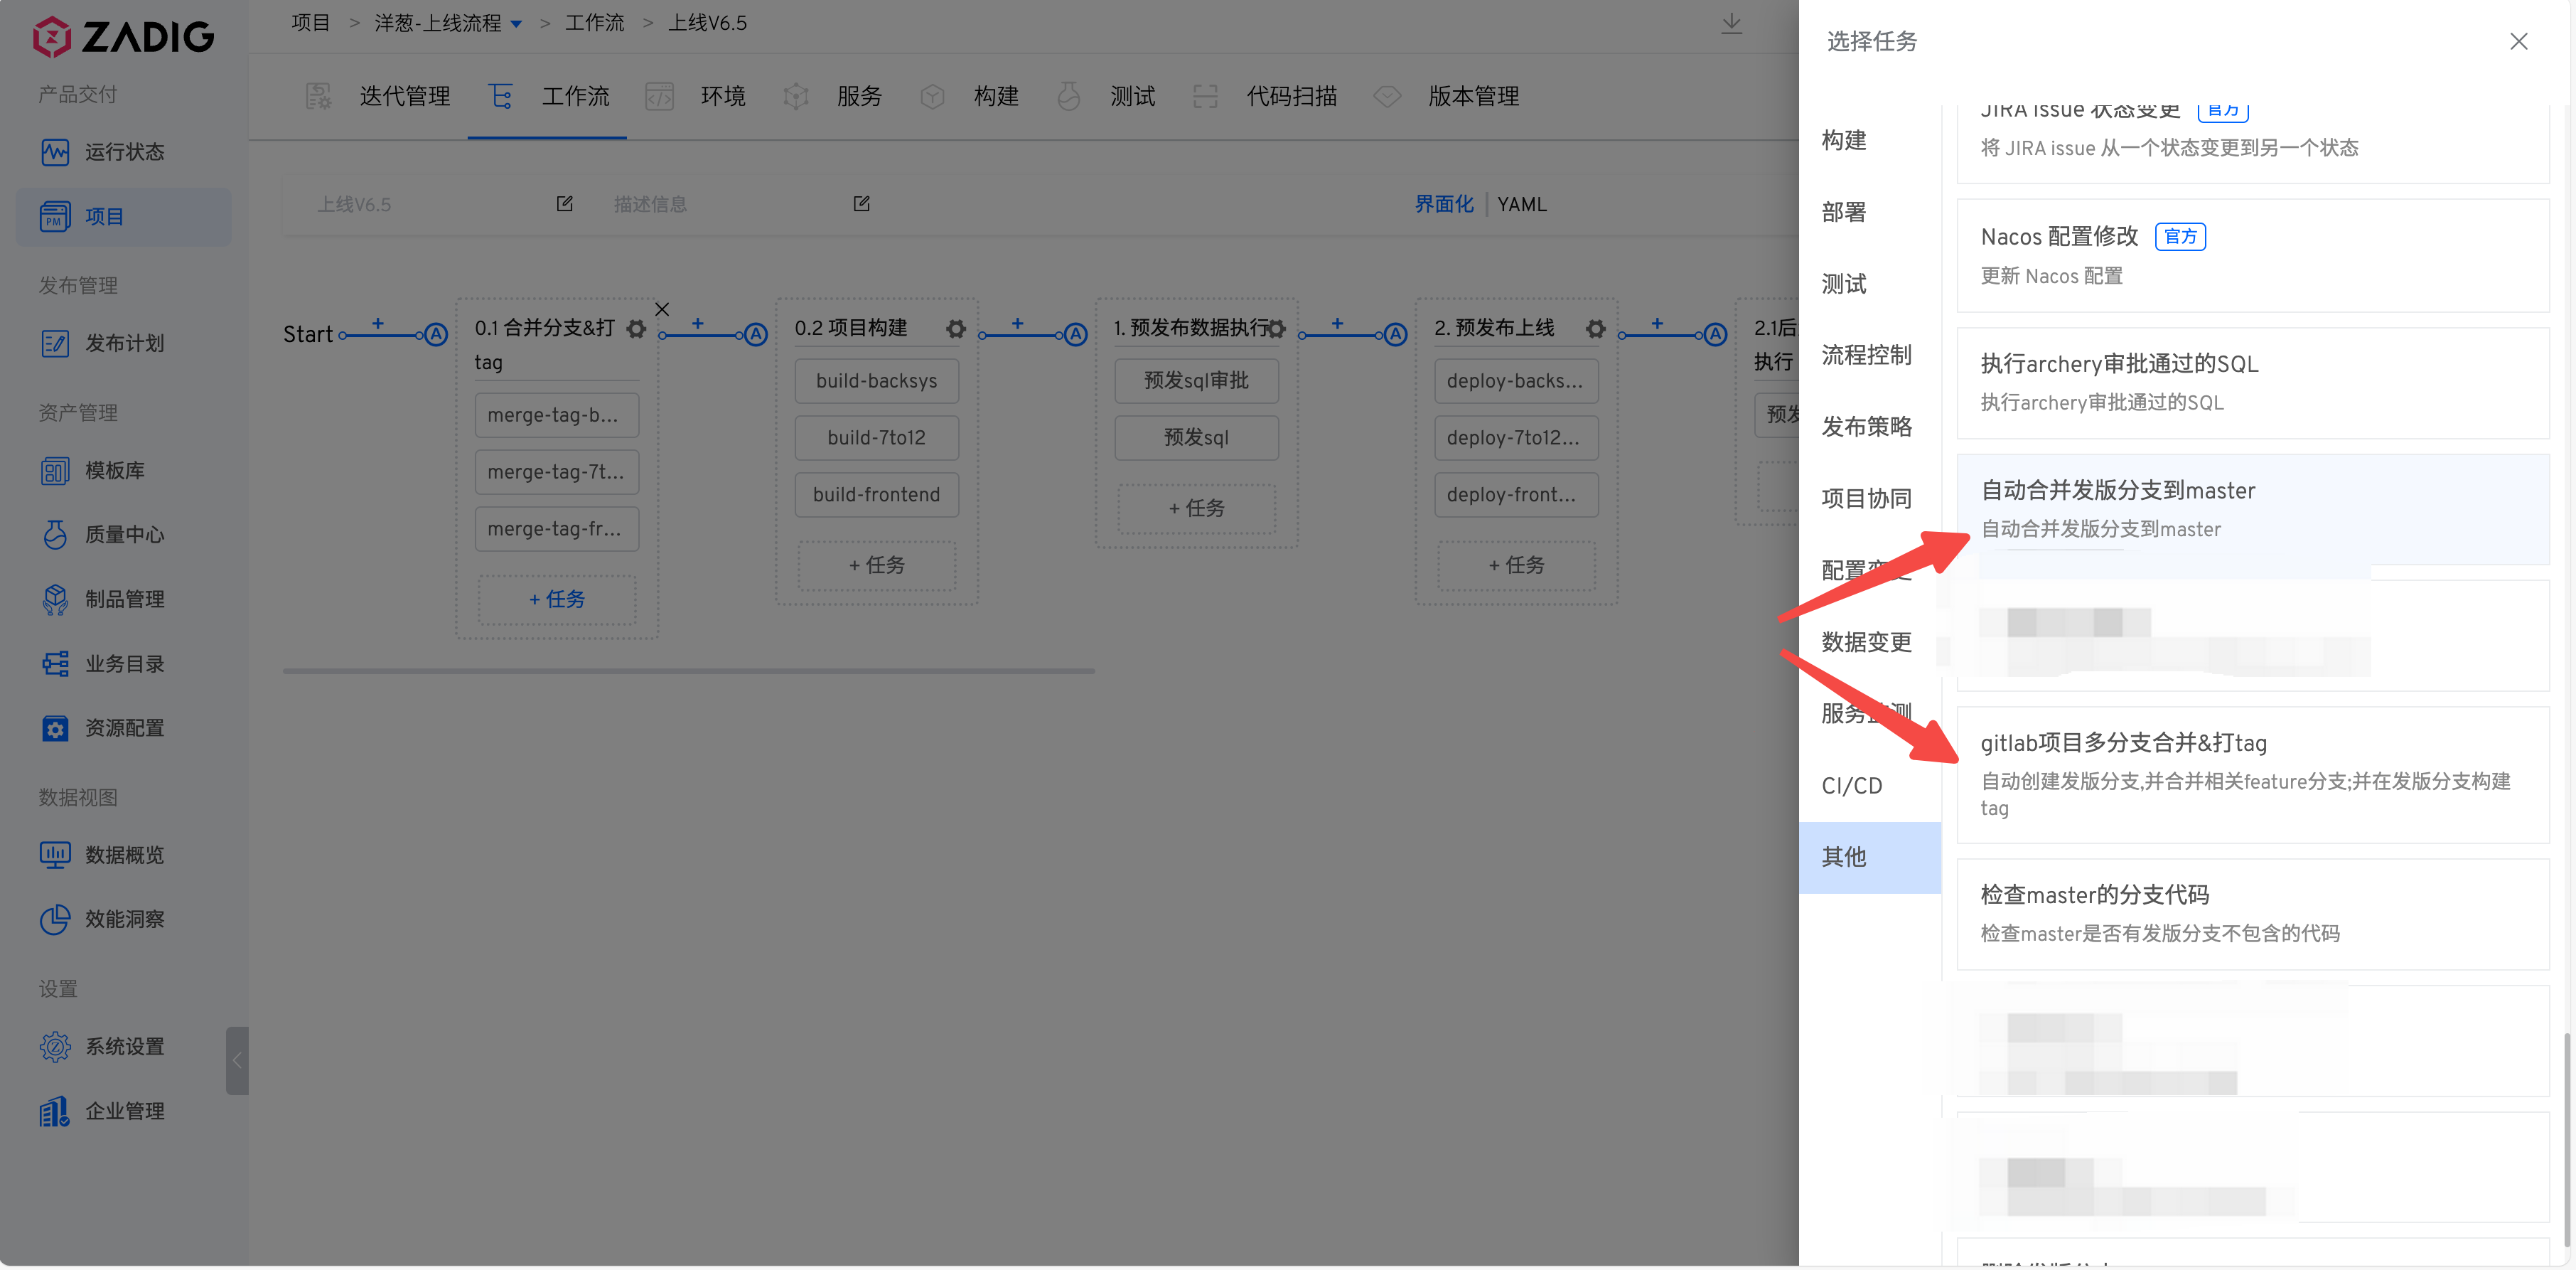Select the 界面化 view mode
Image resolution: width=2576 pixels, height=1270 pixels.
coord(1444,204)
